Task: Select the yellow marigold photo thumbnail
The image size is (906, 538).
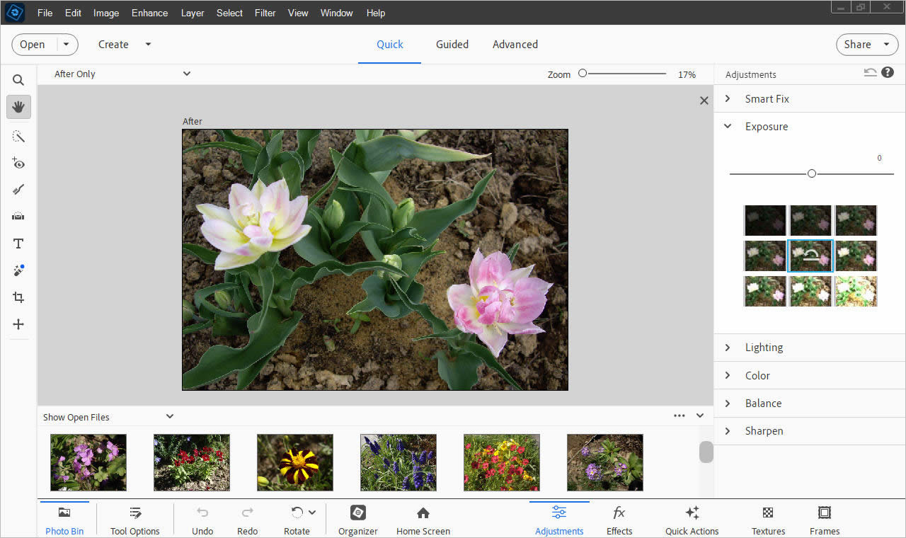Action: [x=295, y=462]
